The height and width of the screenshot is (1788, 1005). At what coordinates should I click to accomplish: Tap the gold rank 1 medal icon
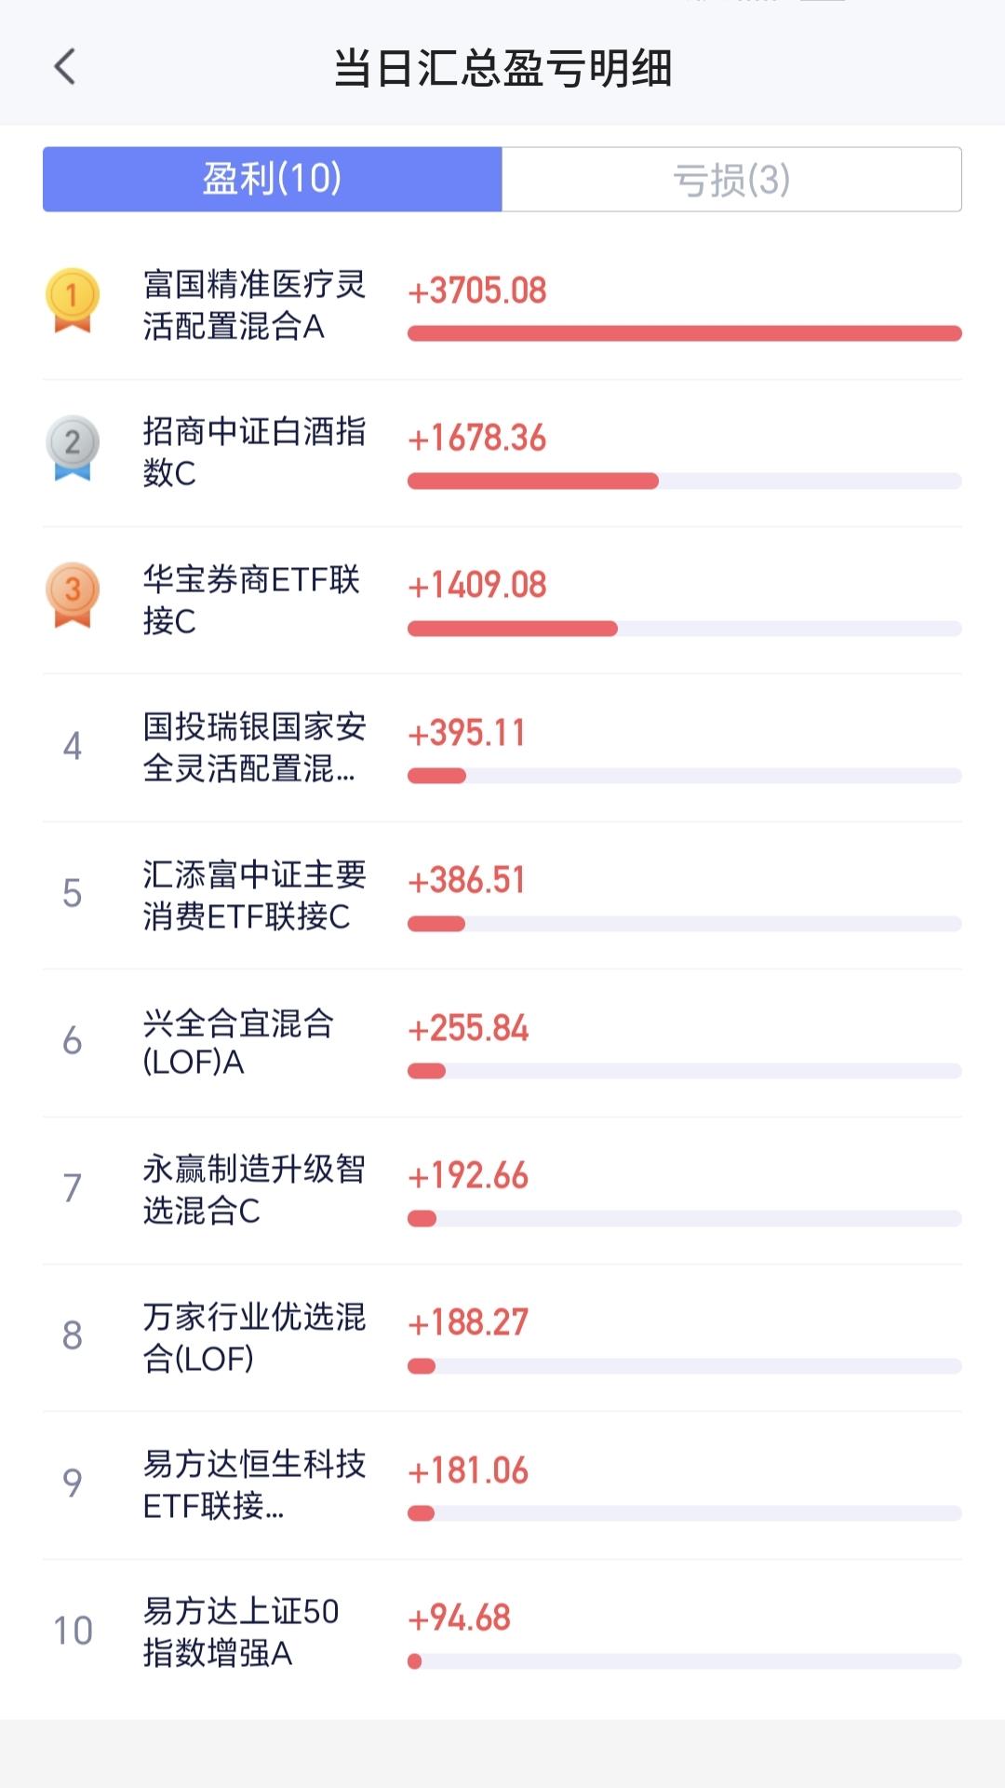tap(73, 301)
